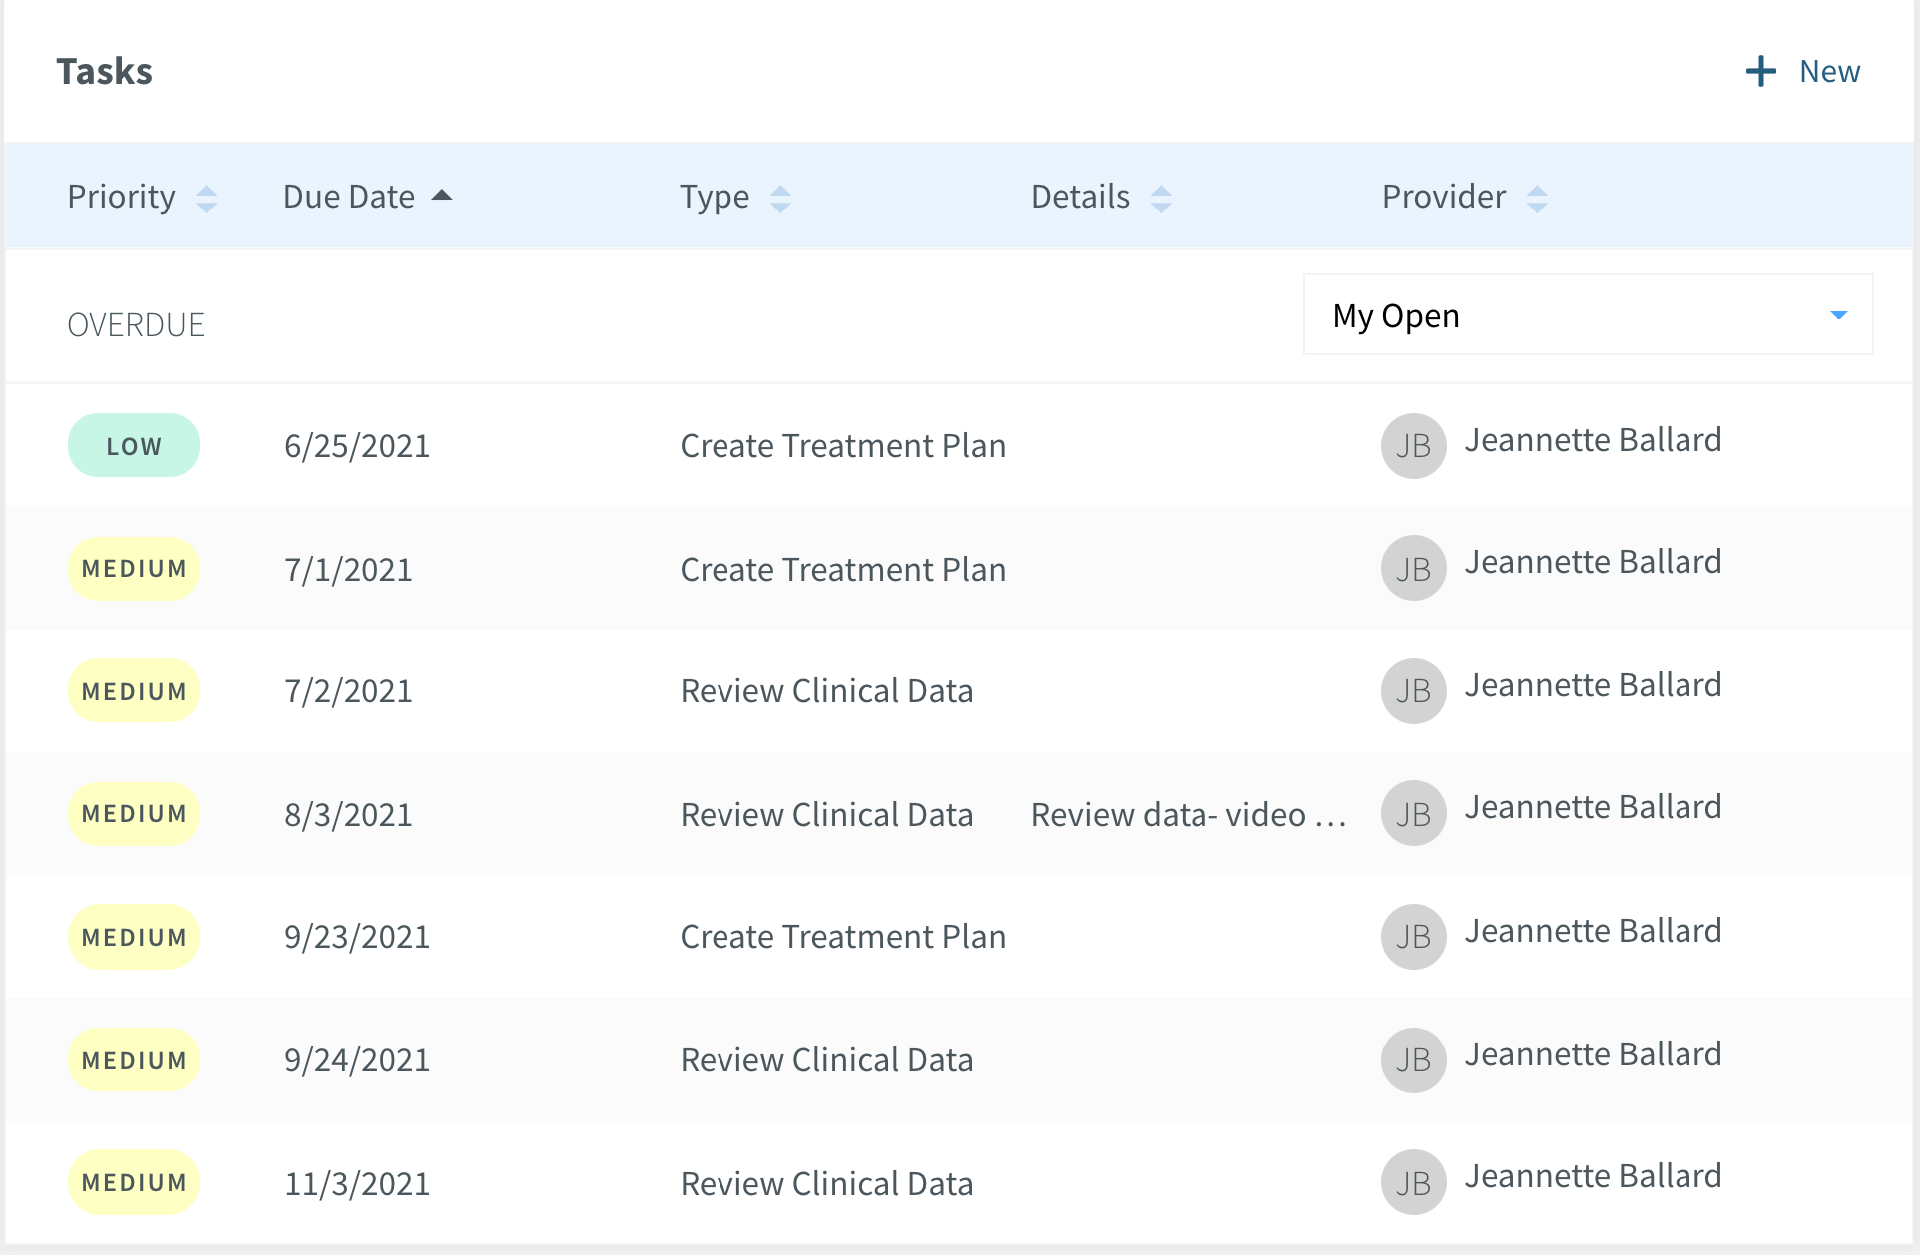The image size is (1920, 1255).
Task: Click Create Treatment Plan on 7/1/2021 row
Action: click(842, 570)
